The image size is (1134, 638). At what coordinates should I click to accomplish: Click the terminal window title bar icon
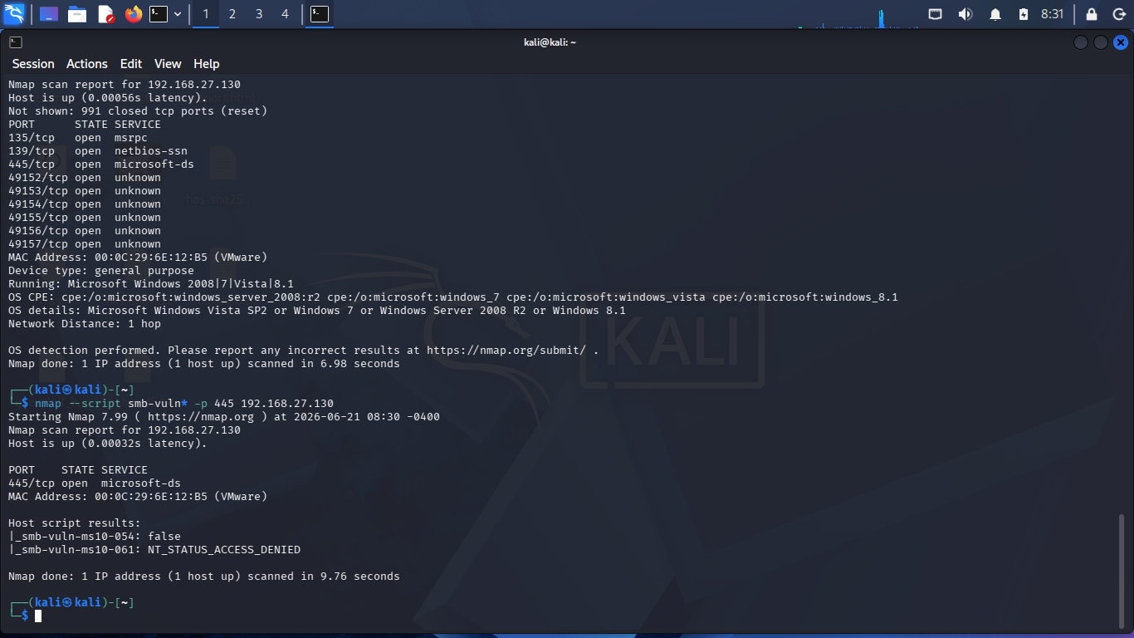(x=16, y=42)
